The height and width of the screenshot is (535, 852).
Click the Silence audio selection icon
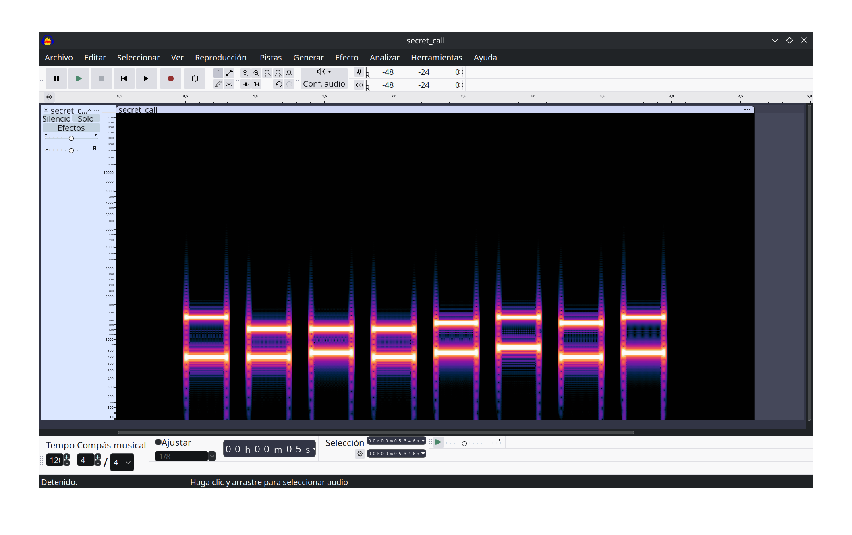pos(257,85)
